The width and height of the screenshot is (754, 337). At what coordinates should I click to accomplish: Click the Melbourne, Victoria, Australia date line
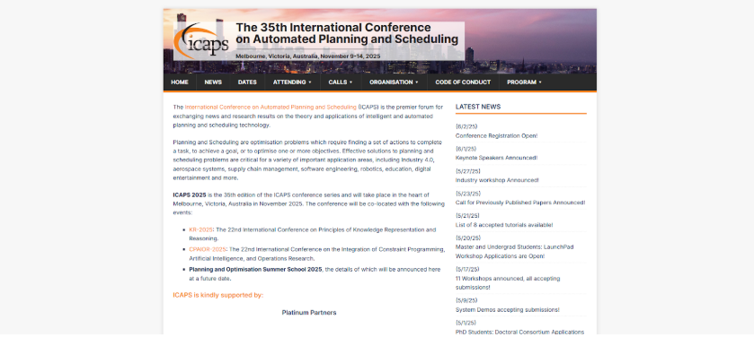click(x=307, y=56)
